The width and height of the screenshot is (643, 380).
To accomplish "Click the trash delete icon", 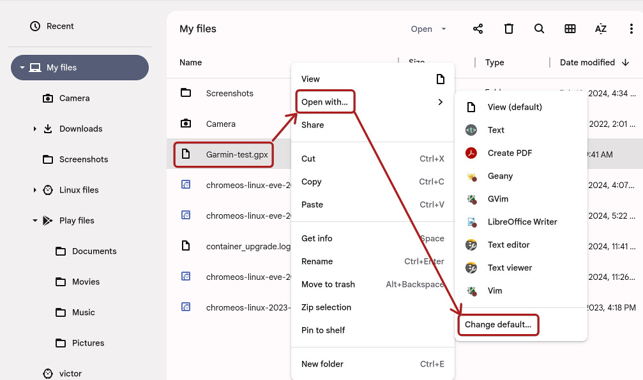I will (508, 29).
